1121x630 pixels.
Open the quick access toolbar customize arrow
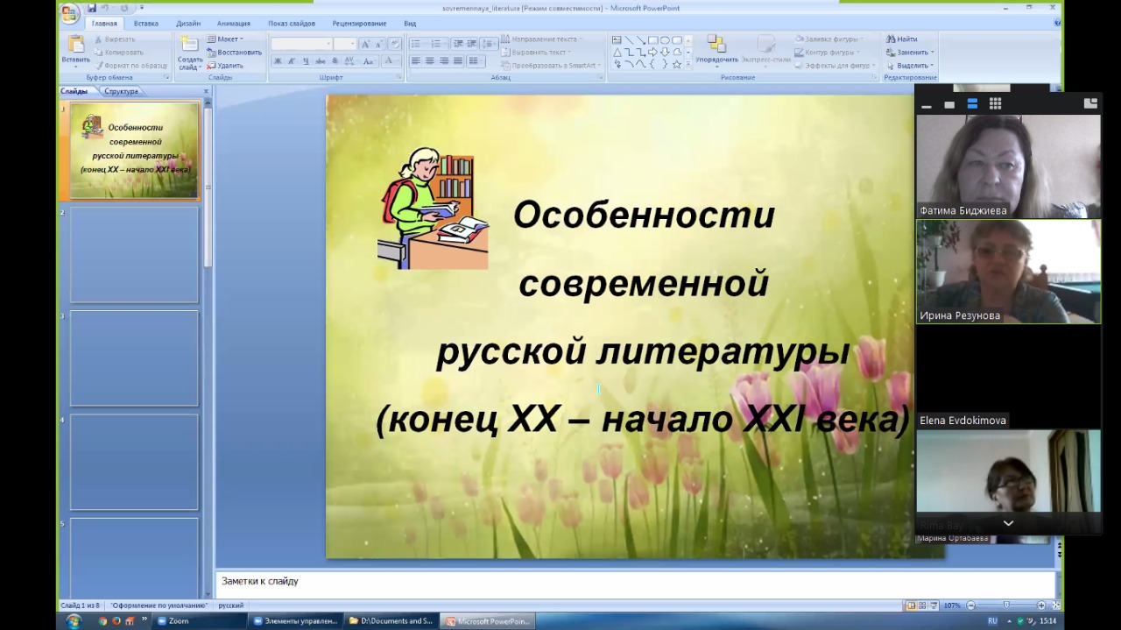coord(141,8)
